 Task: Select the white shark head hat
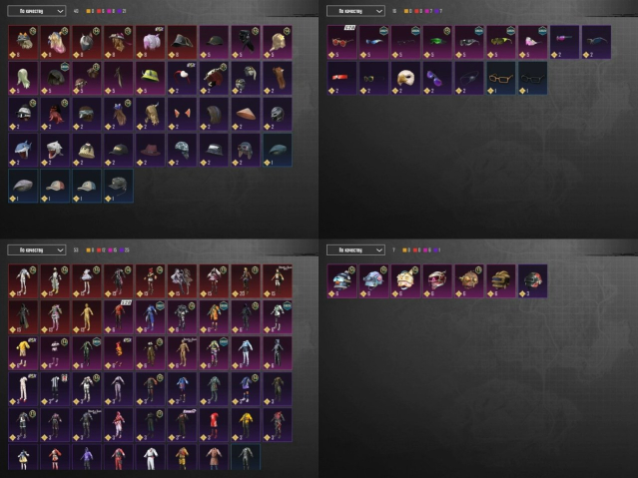[x=55, y=150]
